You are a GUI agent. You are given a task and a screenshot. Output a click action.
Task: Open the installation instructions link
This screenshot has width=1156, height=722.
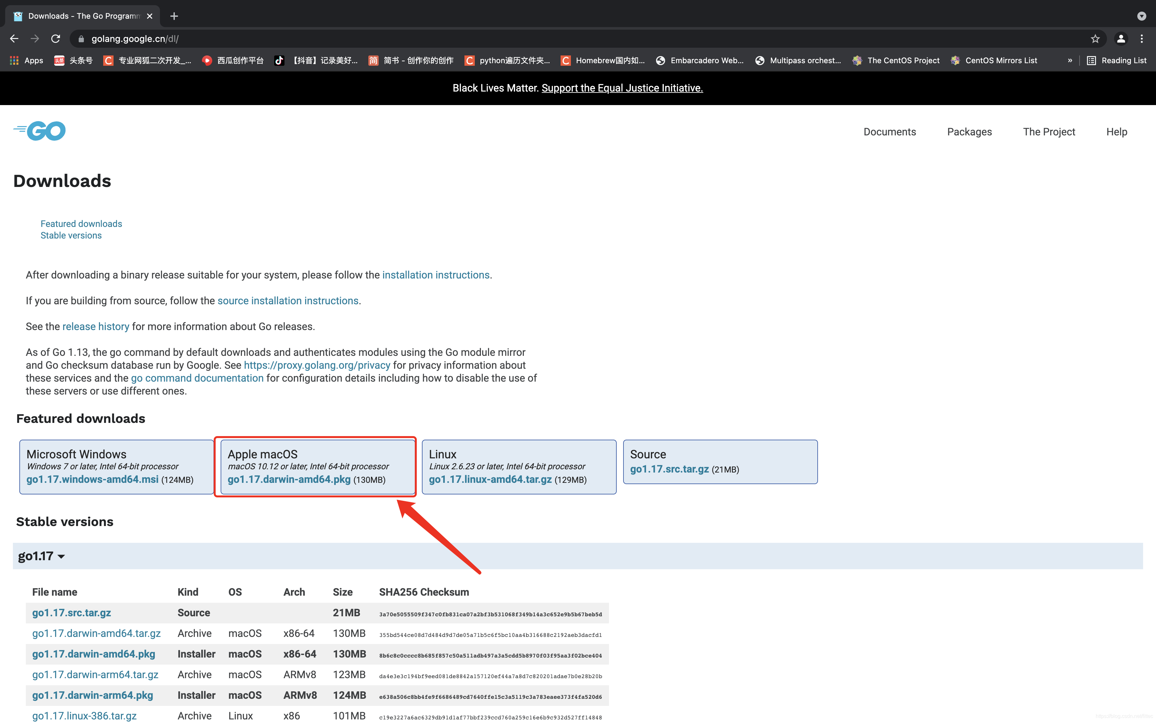click(436, 275)
